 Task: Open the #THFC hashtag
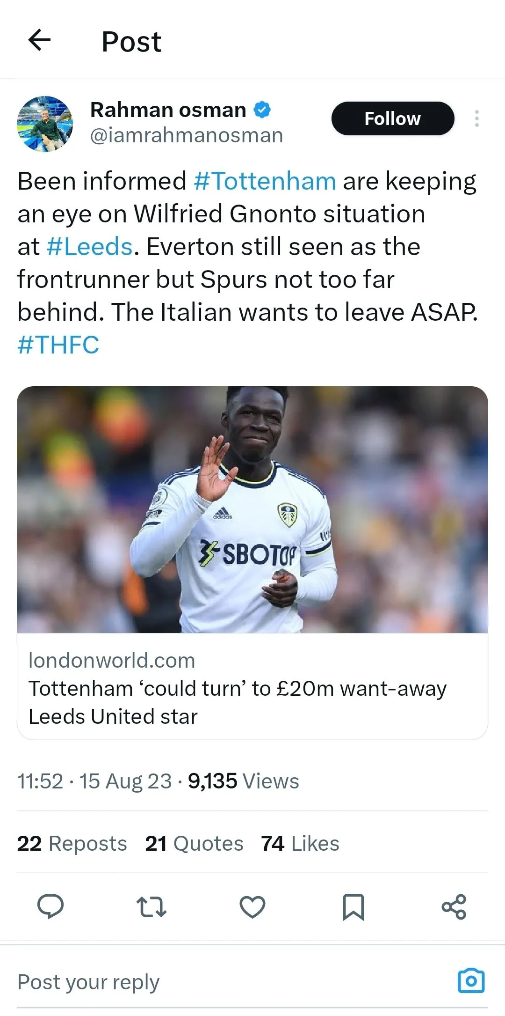pos(58,345)
